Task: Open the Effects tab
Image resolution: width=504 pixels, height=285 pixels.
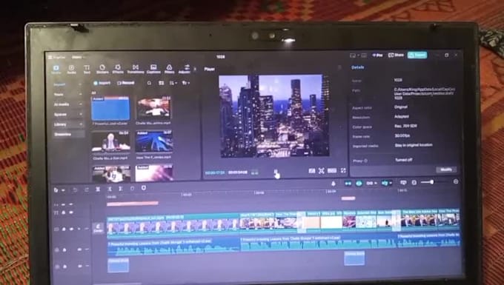Action: pos(118,69)
